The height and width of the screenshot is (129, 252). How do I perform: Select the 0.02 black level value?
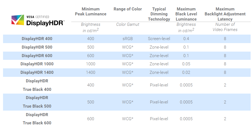(186, 72)
